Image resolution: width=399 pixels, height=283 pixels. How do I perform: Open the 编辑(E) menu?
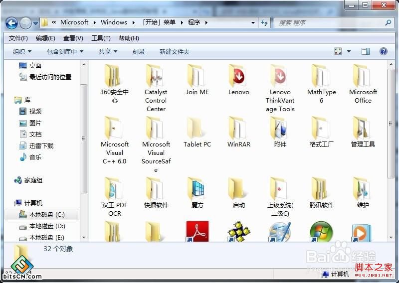pyautogui.click(x=45, y=38)
